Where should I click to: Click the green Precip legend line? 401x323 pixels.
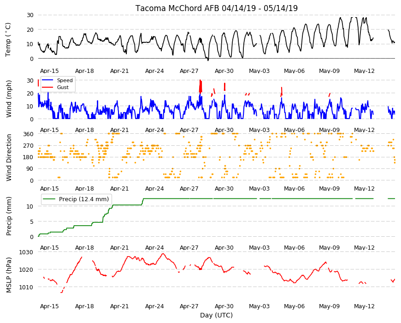pos(49,199)
